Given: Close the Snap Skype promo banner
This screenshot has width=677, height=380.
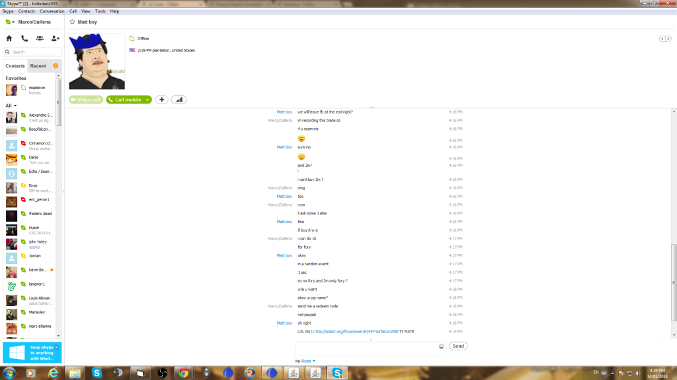Looking at the screenshot, I should click(x=57, y=347).
